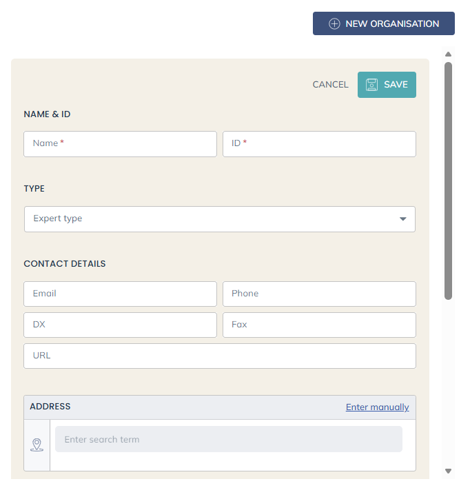Click the scroll up arrow

(x=448, y=54)
